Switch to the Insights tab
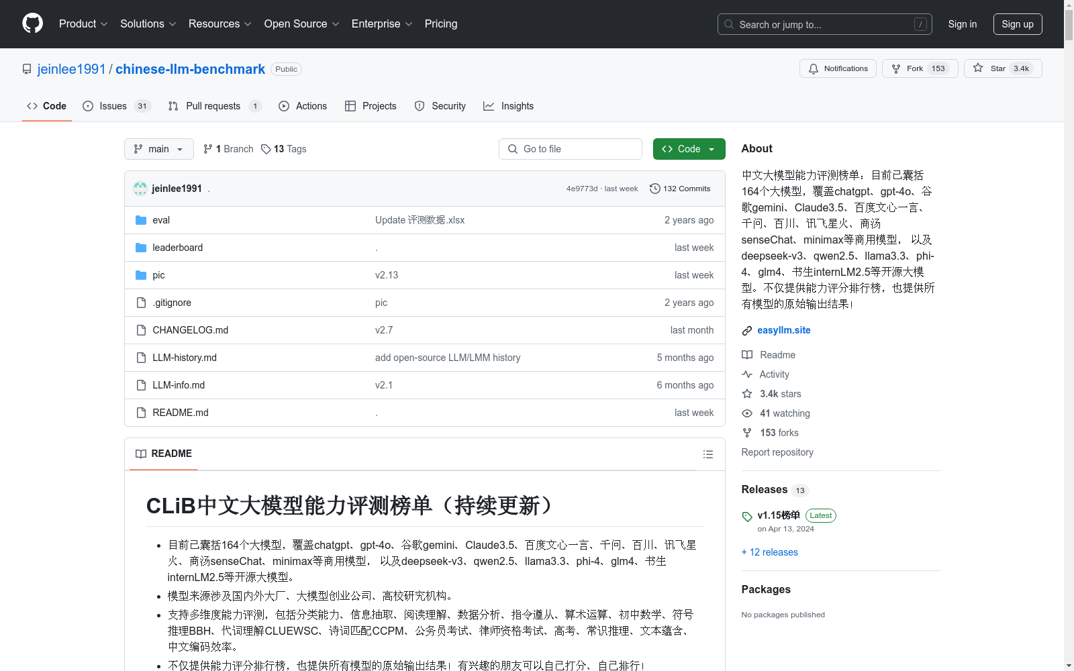1074x671 pixels. point(509,106)
